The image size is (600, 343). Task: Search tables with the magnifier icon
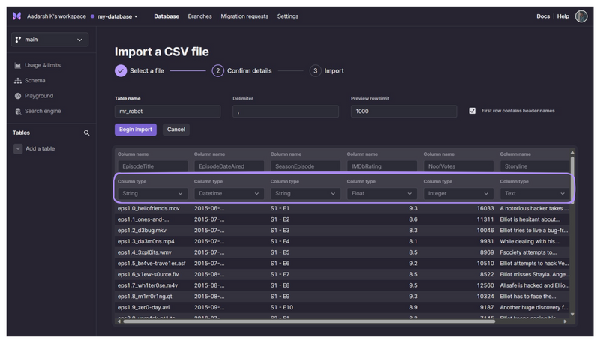click(86, 133)
